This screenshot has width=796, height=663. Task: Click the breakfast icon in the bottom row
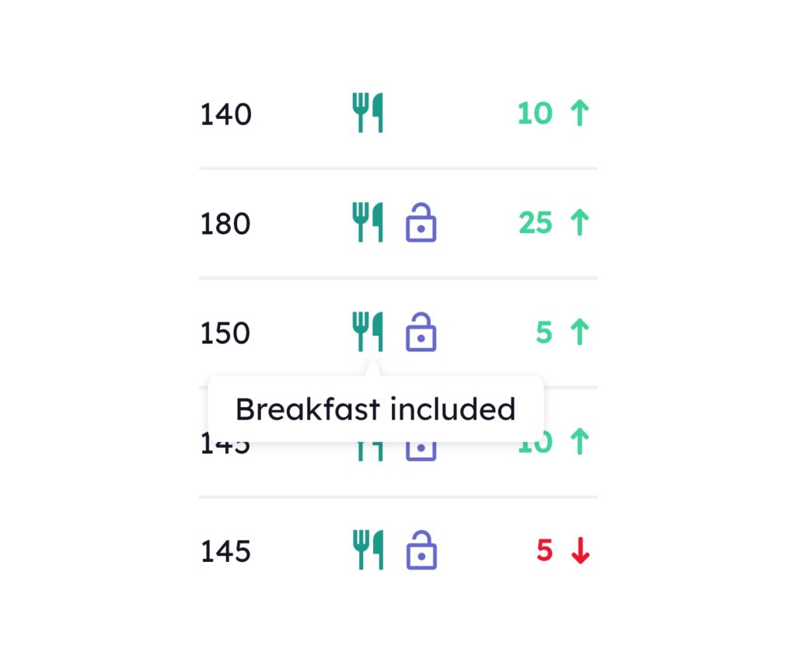click(368, 550)
